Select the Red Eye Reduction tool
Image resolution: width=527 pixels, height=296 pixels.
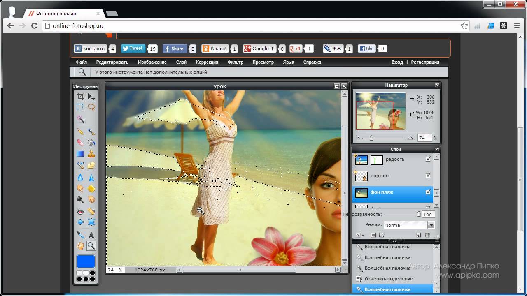pyautogui.click(x=80, y=211)
